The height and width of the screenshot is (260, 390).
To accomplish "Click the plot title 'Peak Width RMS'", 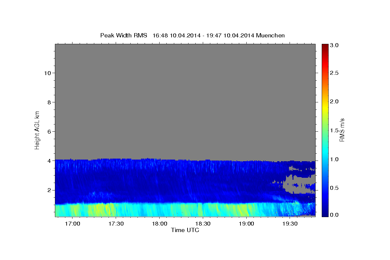I will [124, 35].
